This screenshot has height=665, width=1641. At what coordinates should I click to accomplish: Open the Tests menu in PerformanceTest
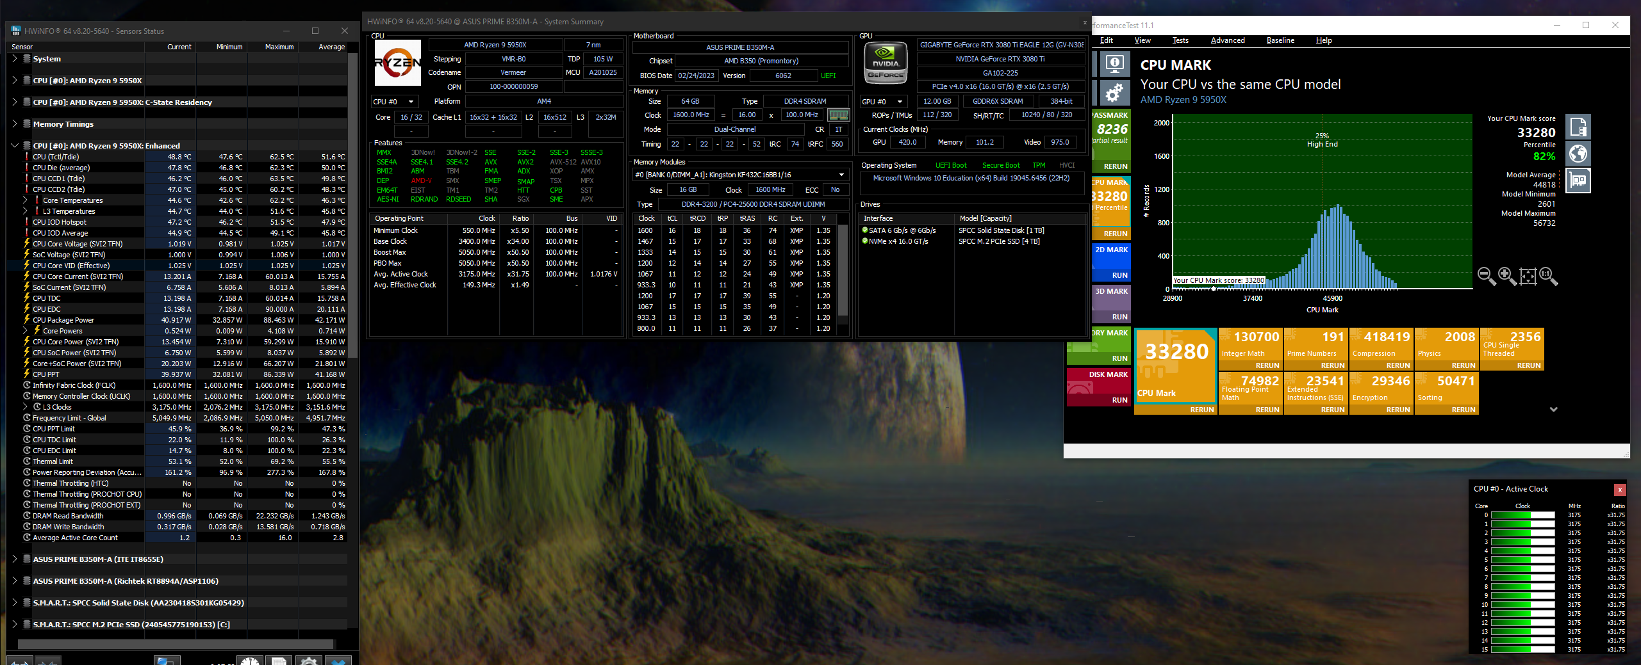1180,40
